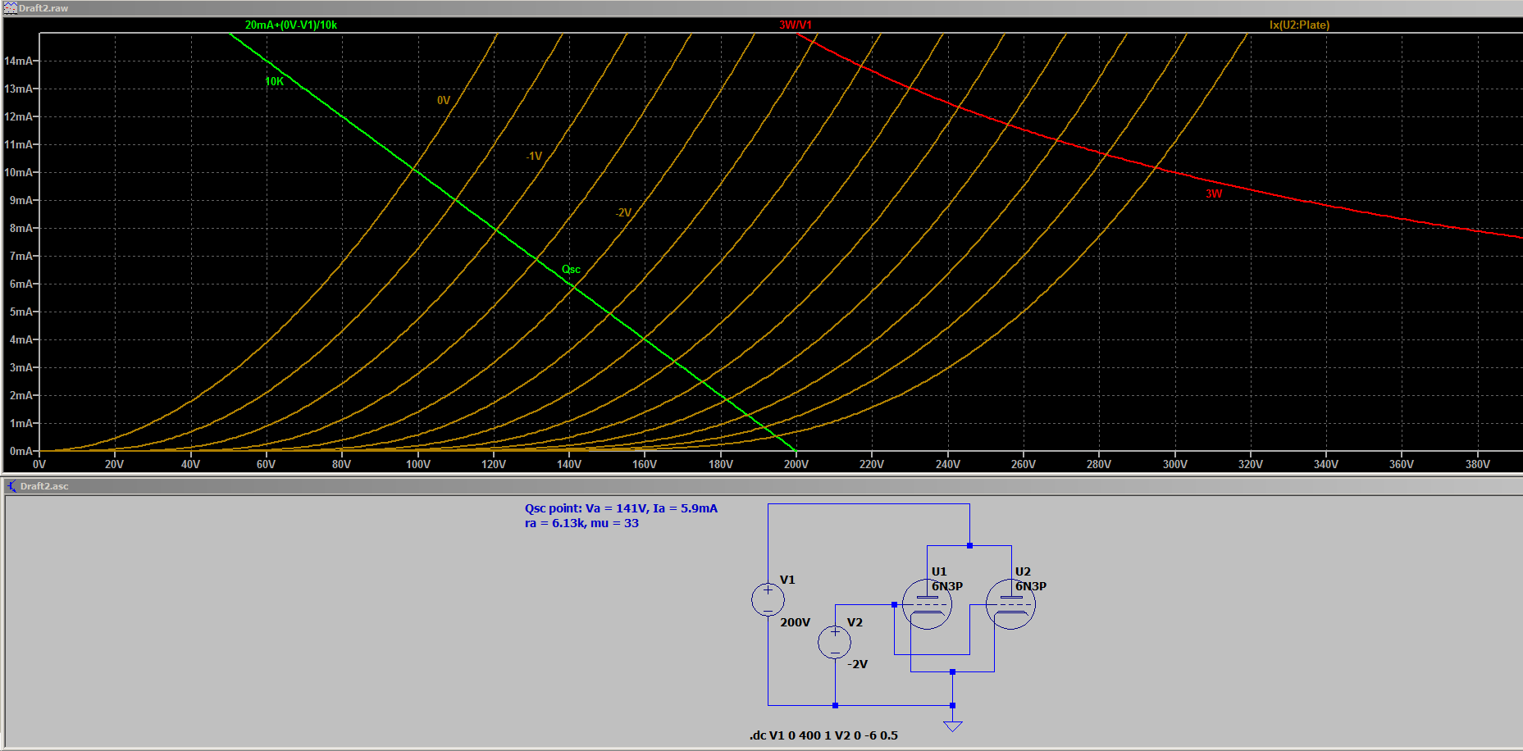
Task: Click the Draft2.raw waveform window icon
Action: point(10,7)
